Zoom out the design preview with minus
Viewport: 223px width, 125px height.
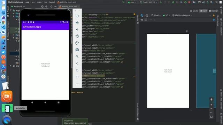pyautogui.click(x=212, y=109)
